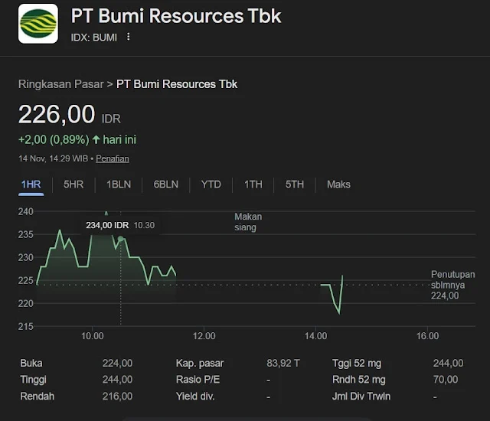Viewport: 490px width, 421px height.
Task: Click the 226,00 current price value
Action: (x=57, y=114)
